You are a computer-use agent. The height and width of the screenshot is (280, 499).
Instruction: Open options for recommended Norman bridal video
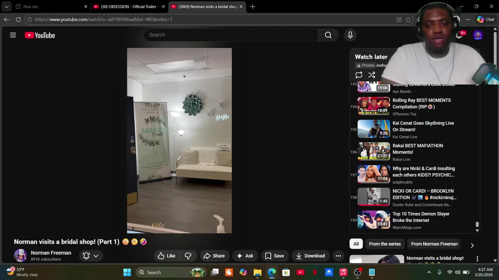(x=477, y=259)
